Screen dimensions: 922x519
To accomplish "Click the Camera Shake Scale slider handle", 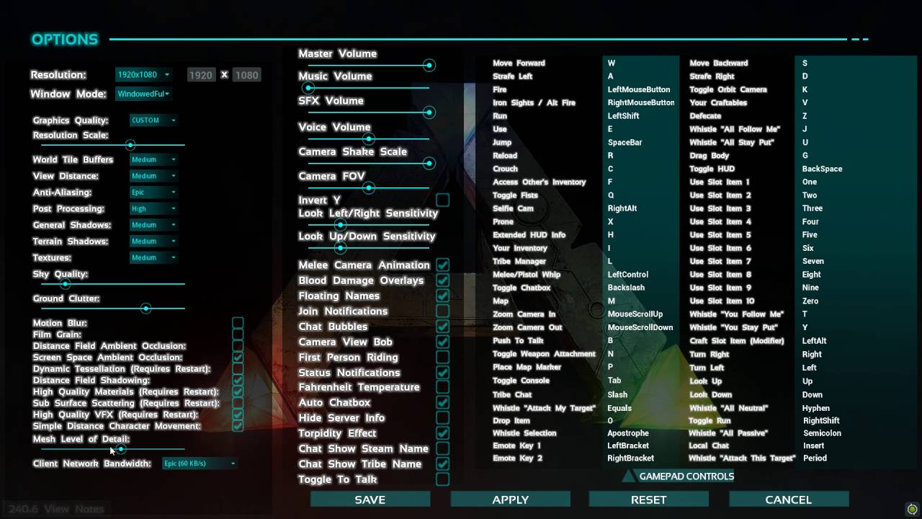I will [429, 164].
